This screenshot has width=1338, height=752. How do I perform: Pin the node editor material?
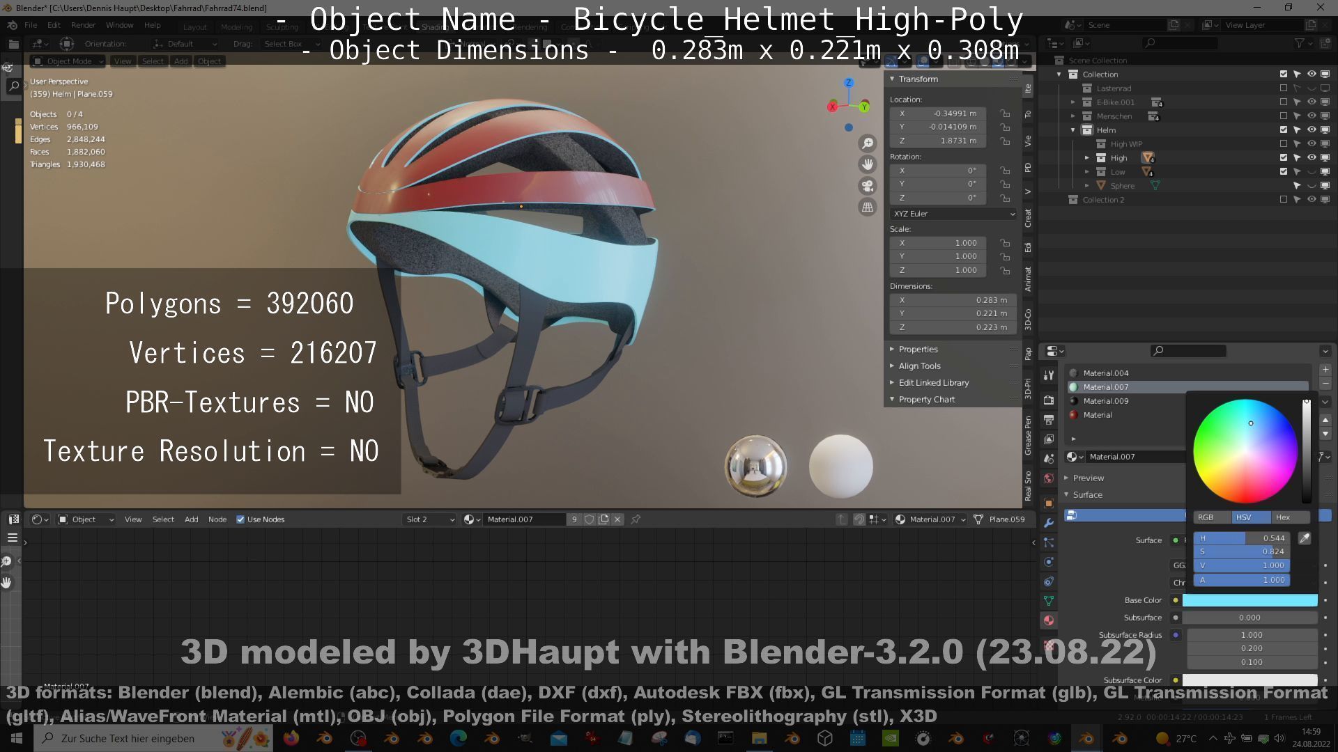636,519
